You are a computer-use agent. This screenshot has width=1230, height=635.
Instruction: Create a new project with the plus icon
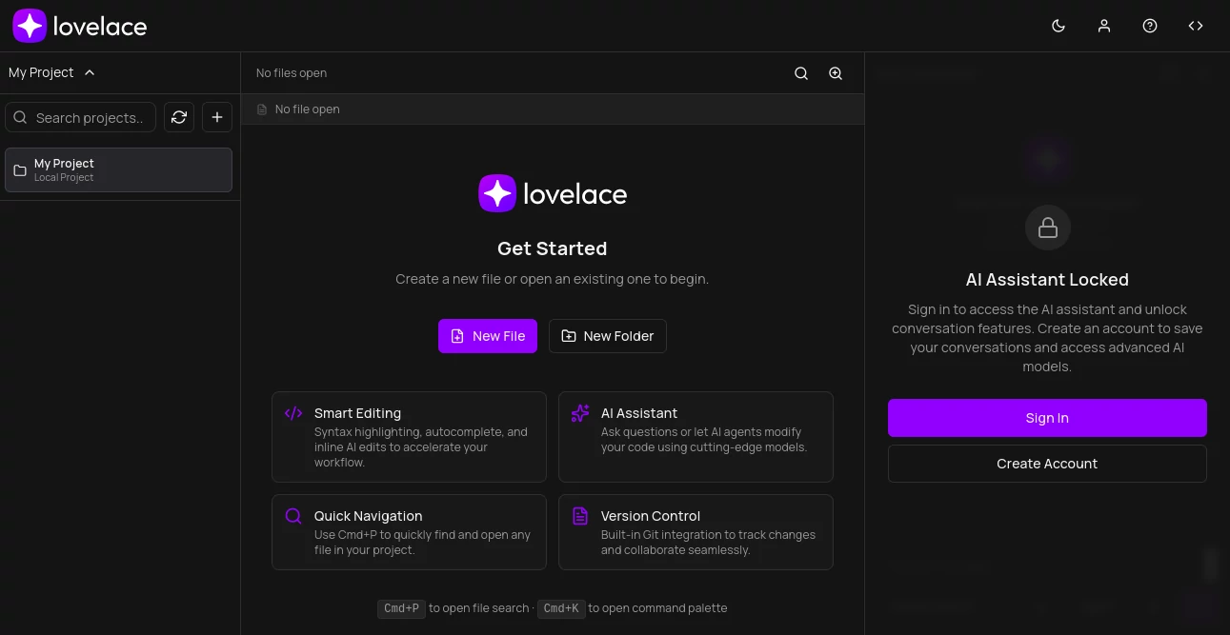tap(217, 117)
